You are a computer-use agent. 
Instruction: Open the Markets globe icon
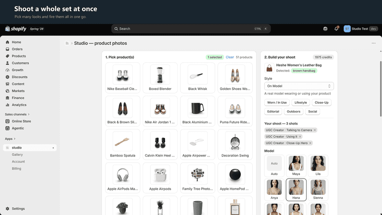7,91
